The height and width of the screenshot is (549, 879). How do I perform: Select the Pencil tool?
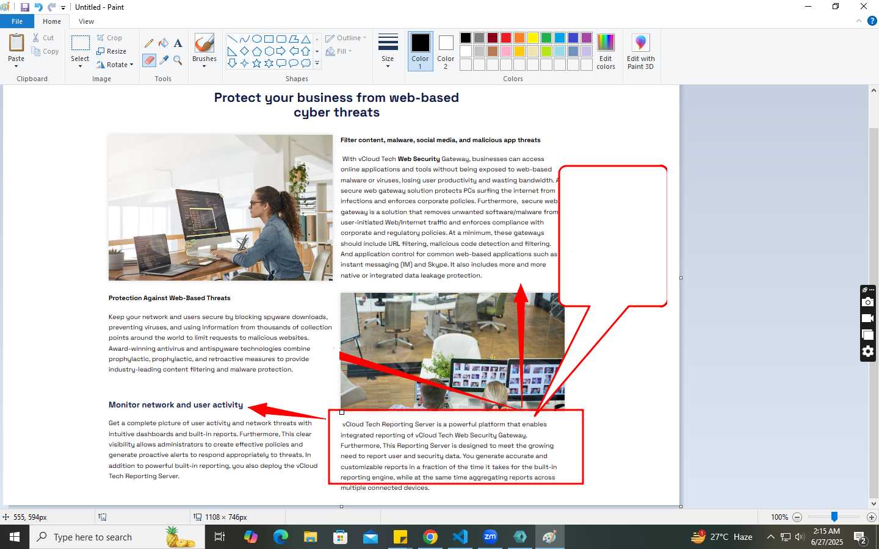(149, 43)
